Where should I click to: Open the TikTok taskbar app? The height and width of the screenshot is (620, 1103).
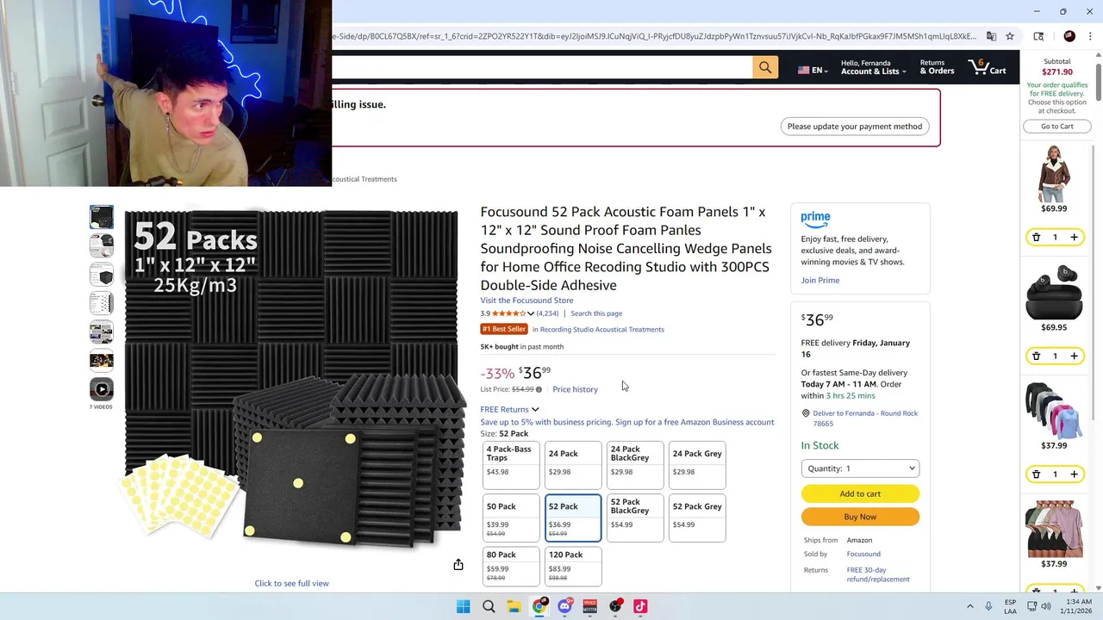click(x=640, y=606)
